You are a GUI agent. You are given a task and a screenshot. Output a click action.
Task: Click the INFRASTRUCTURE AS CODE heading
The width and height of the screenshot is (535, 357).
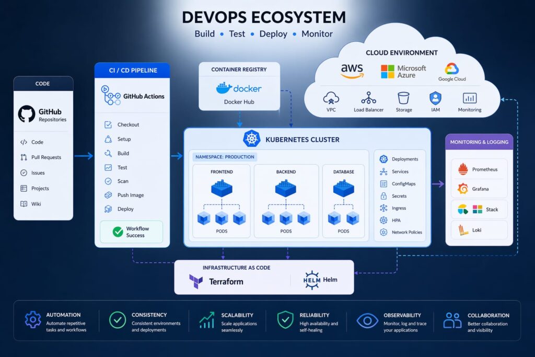point(237,268)
